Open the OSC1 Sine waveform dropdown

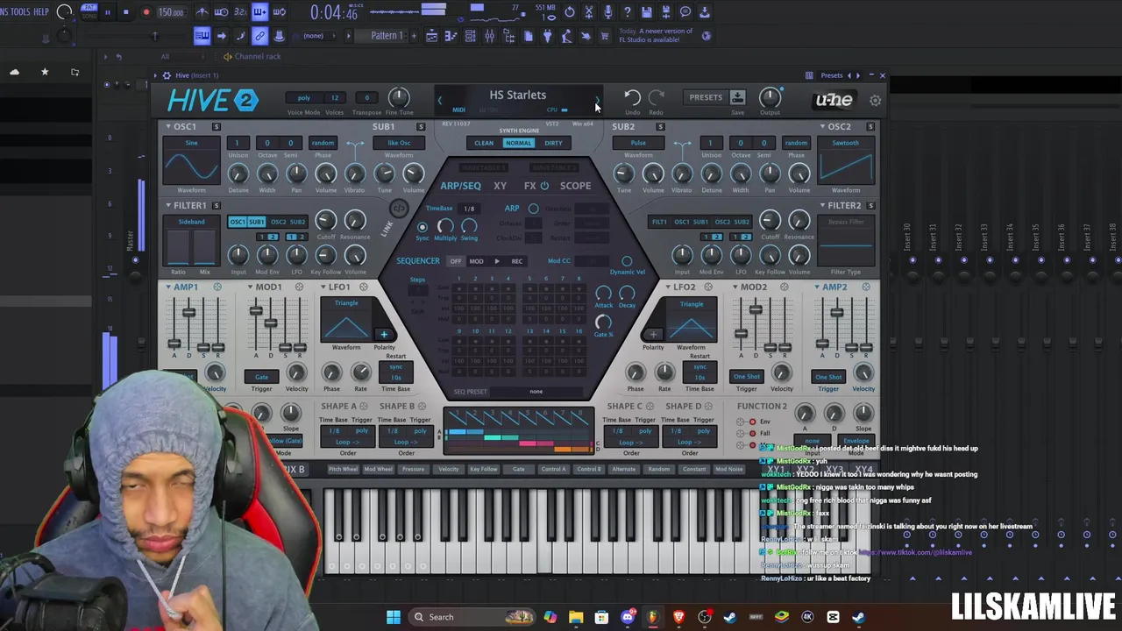tap(191, 143)
